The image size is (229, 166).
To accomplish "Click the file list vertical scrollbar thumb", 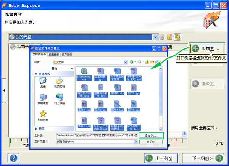I will click(x=161, y=93).
